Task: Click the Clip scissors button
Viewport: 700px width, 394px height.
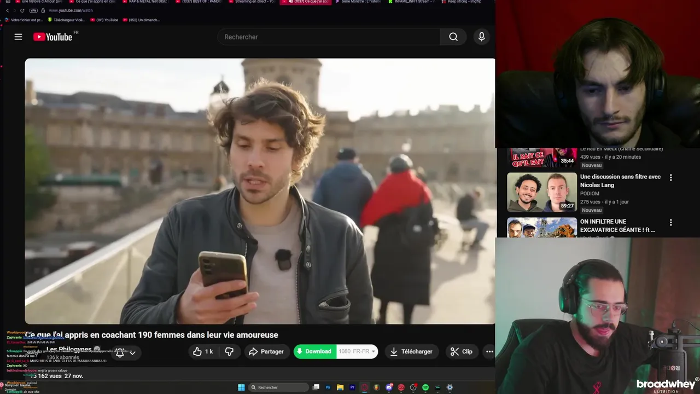Action: [461, 351]
